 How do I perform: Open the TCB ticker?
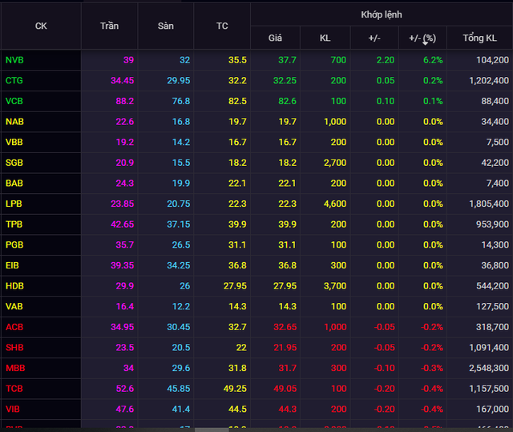pos(14,388)
